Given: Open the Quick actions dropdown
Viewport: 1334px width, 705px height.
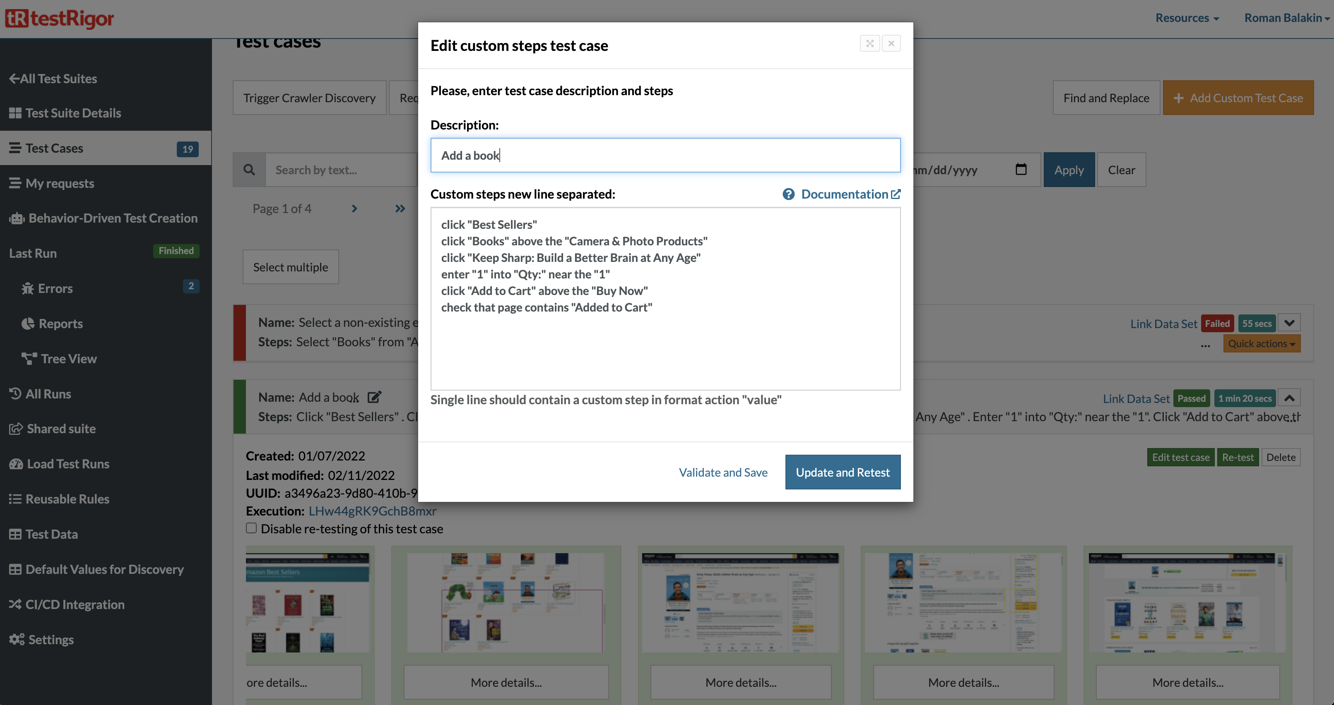Looking at the screenshot, I should pos(1261,343).
